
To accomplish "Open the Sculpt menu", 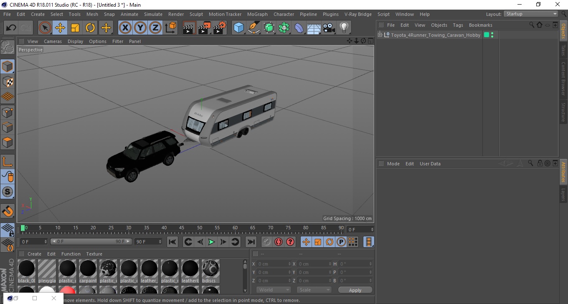I will point(196,14).
